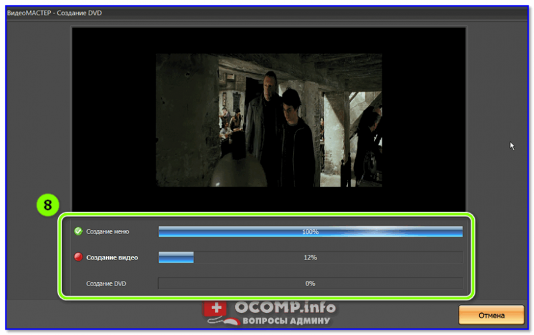Click the Создание меню label
Image resolution: width=534 pixels, height=335 pixels.
[107, 231]
